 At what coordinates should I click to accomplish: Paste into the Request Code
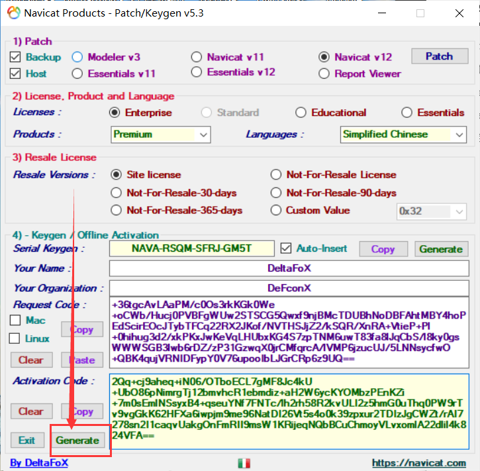82,360
